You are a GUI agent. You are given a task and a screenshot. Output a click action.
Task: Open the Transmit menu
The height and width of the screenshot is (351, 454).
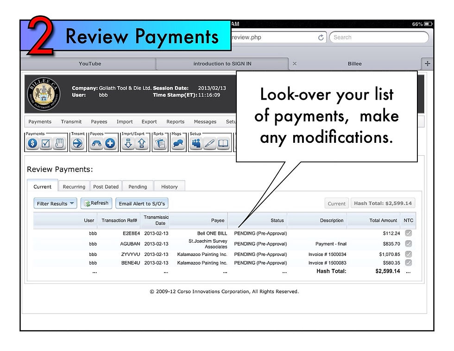(71, 122)
